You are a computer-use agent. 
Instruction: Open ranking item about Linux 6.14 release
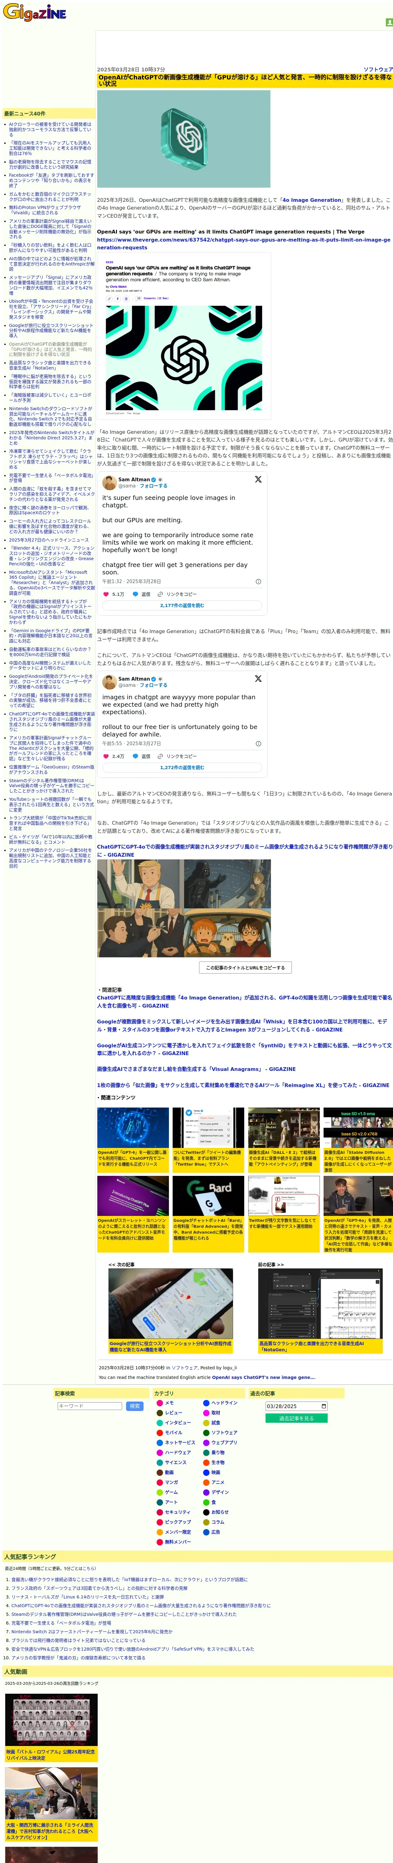pos(87,1597)
